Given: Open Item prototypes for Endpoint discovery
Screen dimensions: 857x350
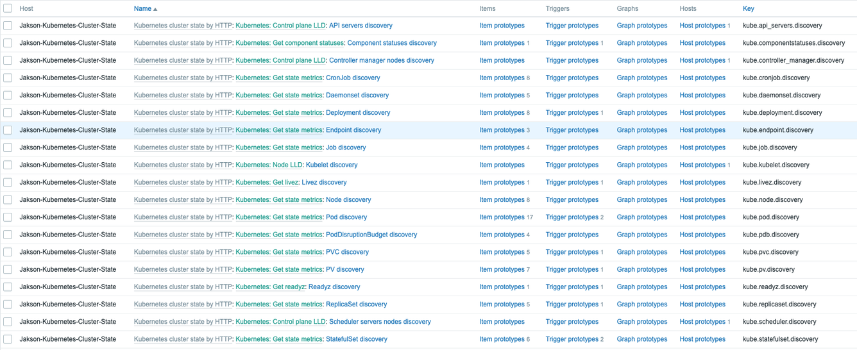Looking at the screenshot, I should pos(502,130).
